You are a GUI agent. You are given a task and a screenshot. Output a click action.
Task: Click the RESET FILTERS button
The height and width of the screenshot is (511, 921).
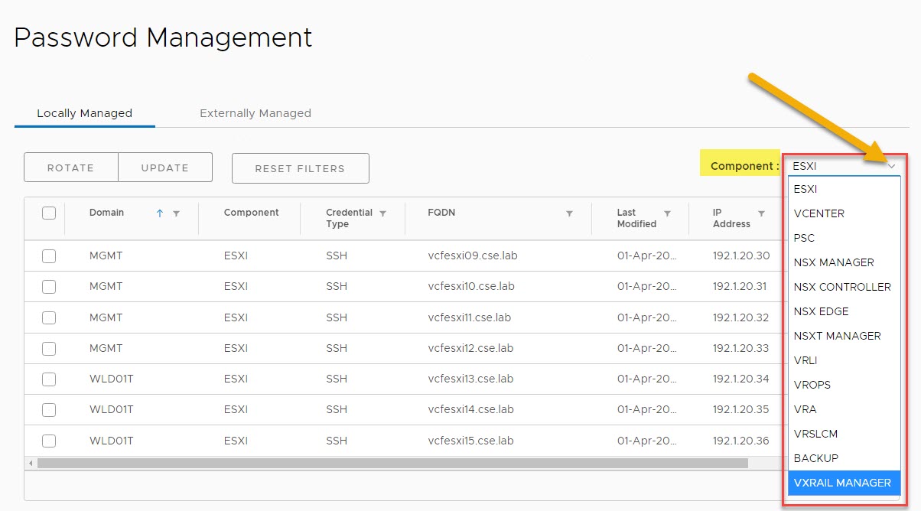coord(300,168)
